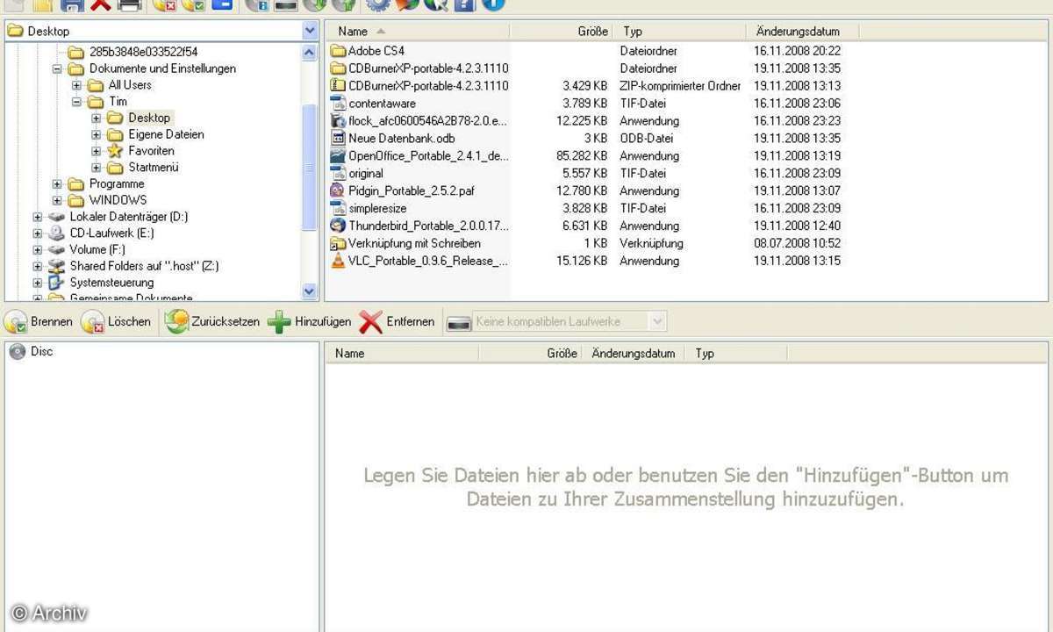The image size is (1053, 632).
Task: Click the Favoriten star icon in tree
Action: click(x=115, y=151)
